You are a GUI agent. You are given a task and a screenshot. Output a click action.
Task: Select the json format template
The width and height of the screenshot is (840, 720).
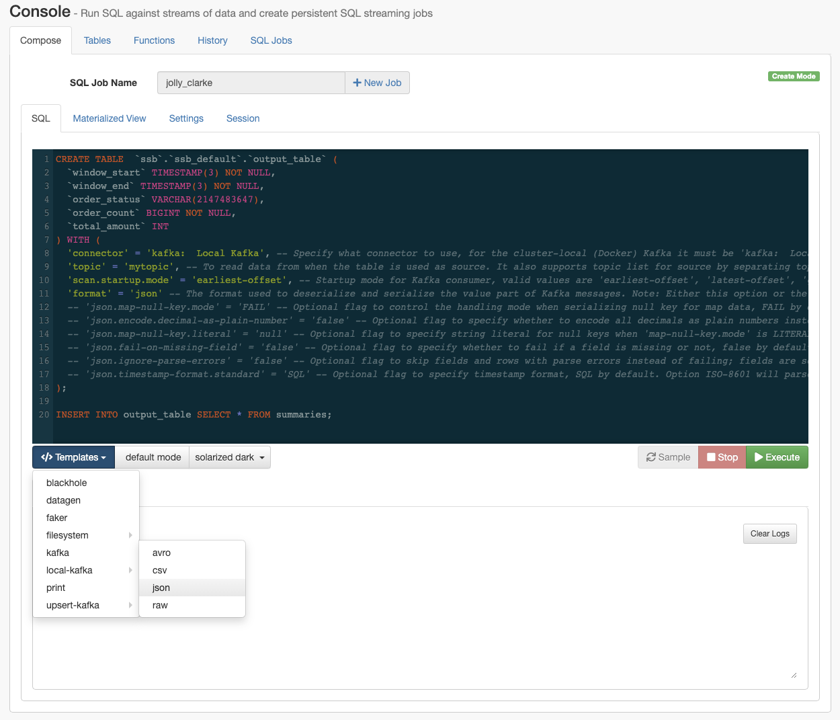(161, 588)
